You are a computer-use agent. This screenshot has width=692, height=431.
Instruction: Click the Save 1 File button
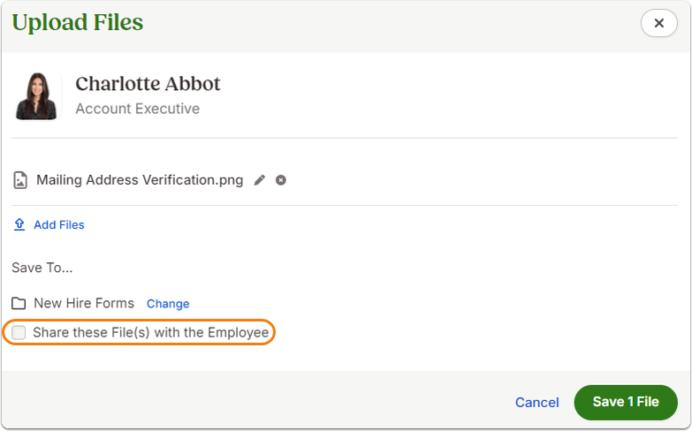point(626,403)
